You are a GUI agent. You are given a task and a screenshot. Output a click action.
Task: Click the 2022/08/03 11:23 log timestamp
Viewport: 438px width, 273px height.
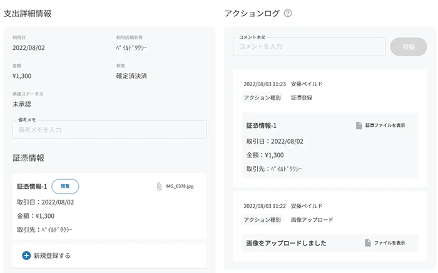coord(265,84)
